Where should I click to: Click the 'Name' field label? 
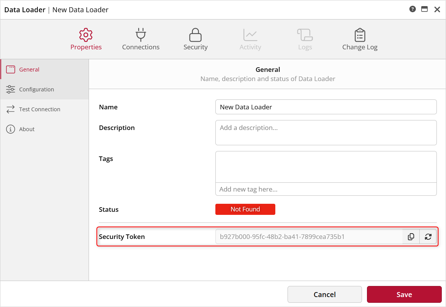pyautogui.click(x=108, y=107)
